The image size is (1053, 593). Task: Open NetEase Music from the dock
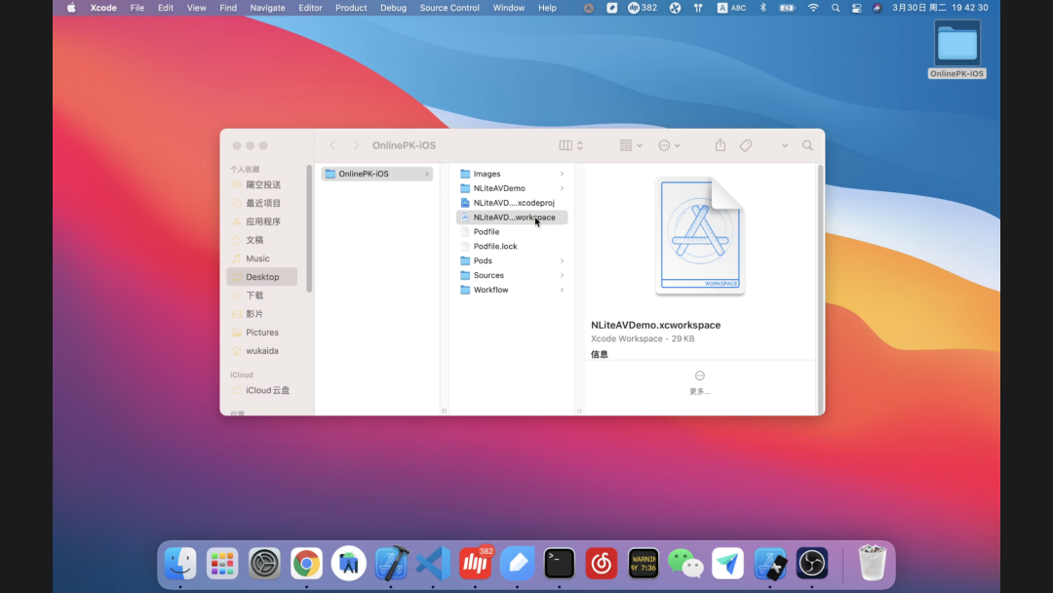pyautogui.click(x=601, y=563)
